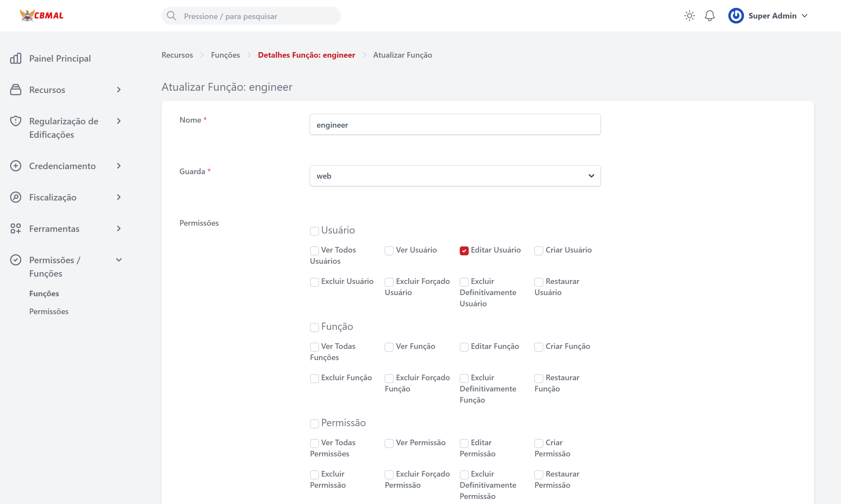Viewport: 841px width, 504px height.
Task: Click the Regularização de Edificações shield icon
Action: [16, 121]
